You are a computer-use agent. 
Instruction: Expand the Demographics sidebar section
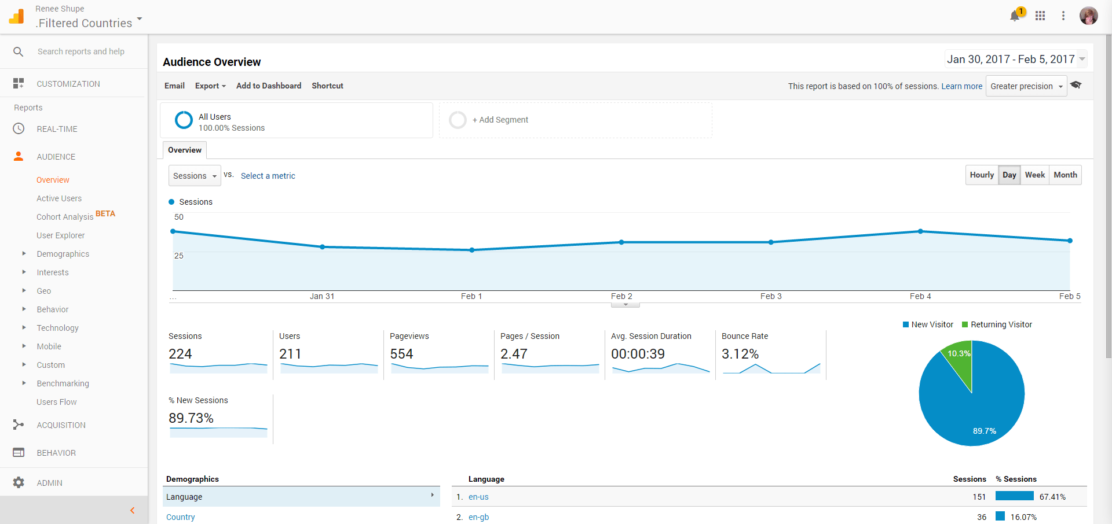(x=62, y=253)
